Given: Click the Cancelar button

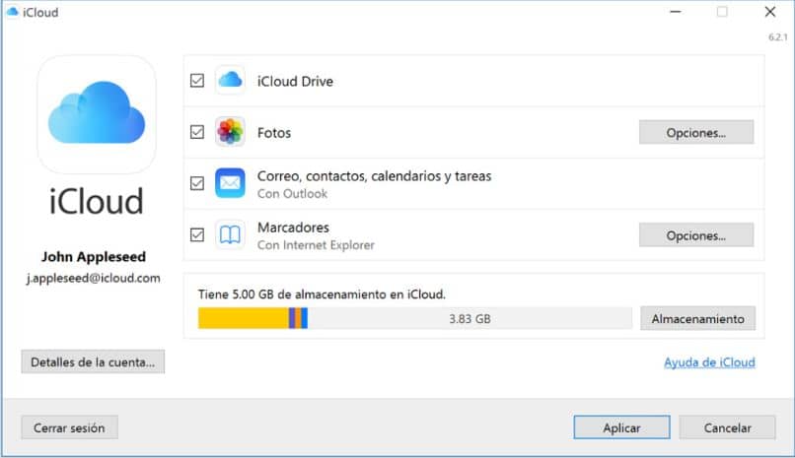Looking at the screenshot, I should pos(727,427).
